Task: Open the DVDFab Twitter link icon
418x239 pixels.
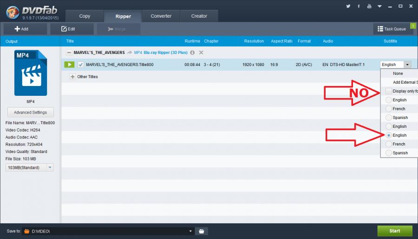Action: (x=348, y=7)
